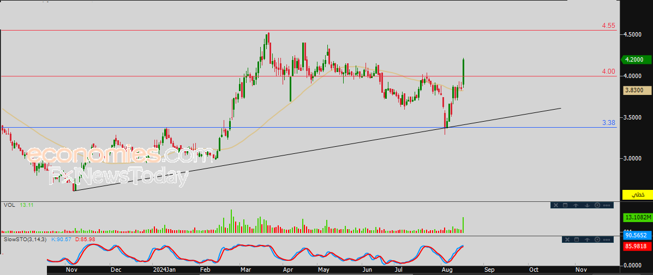This screenshot has height=275, width=653.
Task: Click the green 4.2000 current price tag
Action: coord(637,59)
